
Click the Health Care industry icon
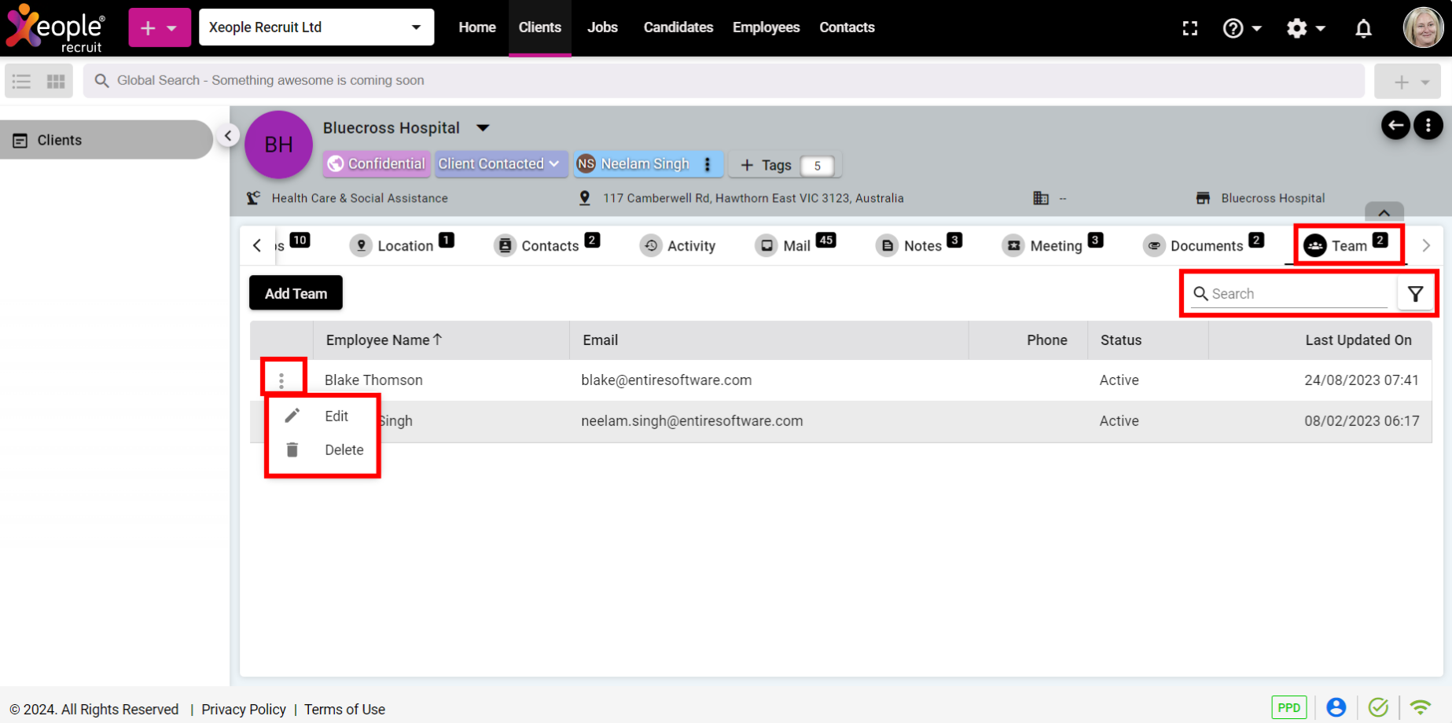253,198
